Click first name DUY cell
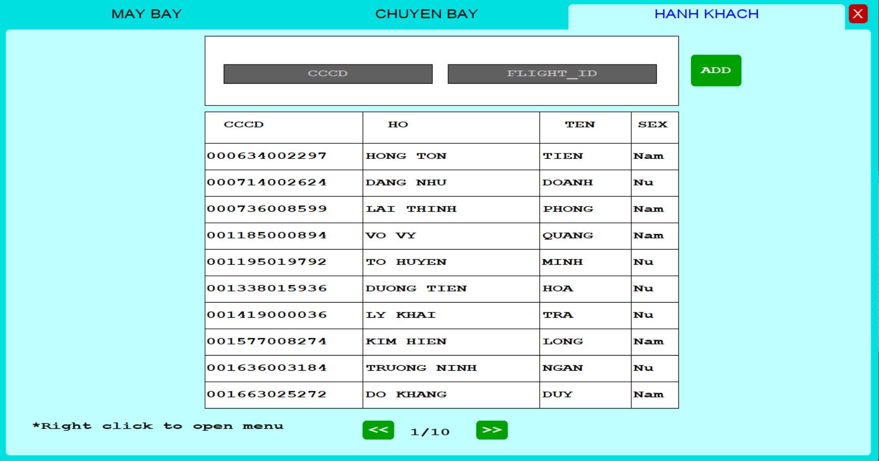 point(585,395)
